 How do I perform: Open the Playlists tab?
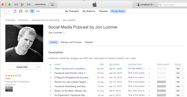tap(103, 11)
